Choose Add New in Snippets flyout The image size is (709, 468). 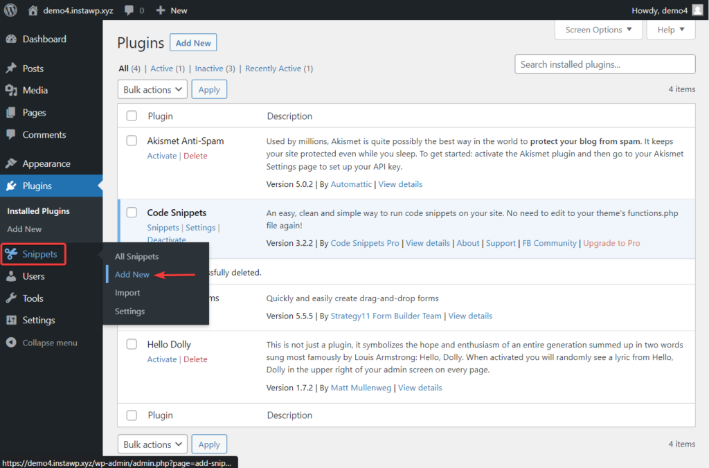(132, 274)
